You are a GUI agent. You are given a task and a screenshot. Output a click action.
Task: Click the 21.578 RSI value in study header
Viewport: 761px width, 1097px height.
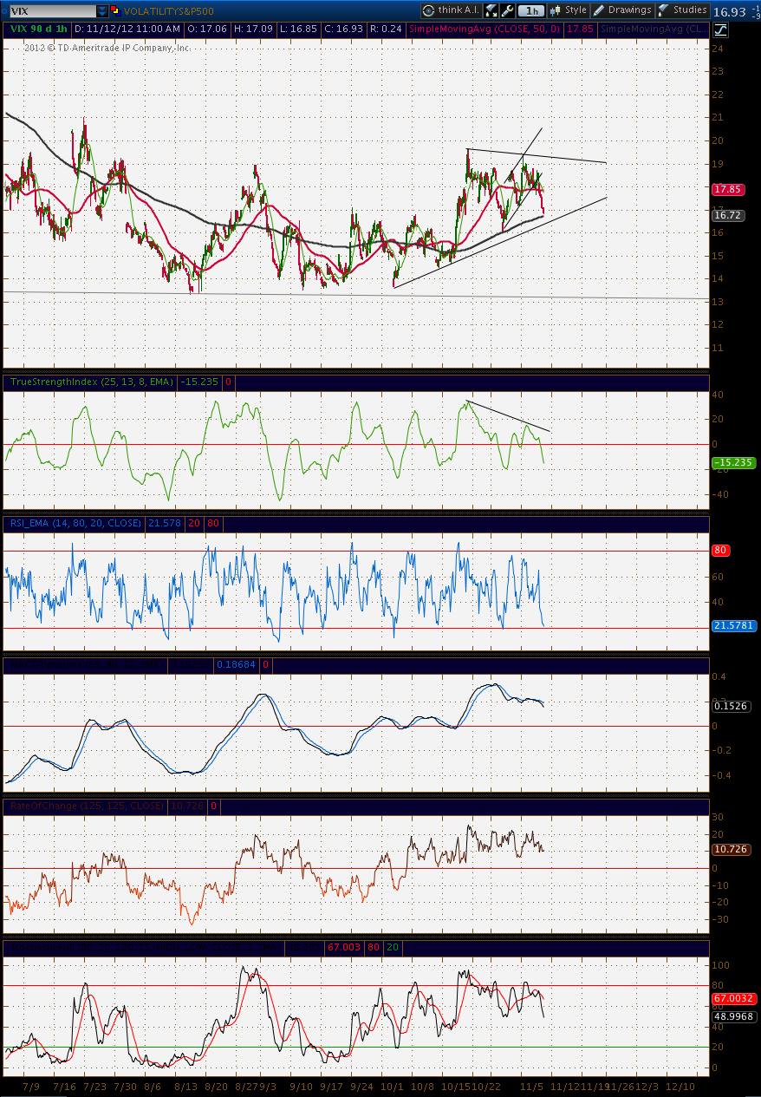pos(163,523)
